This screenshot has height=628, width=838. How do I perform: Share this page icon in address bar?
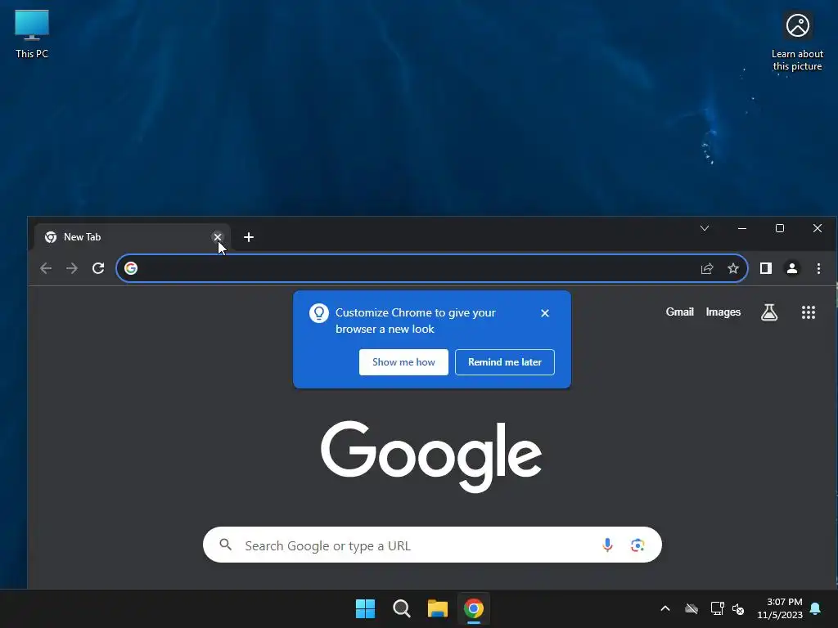pos(707,268)
